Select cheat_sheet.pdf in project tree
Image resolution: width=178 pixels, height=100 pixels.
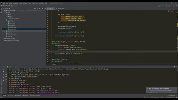pyautogui.click(x=14, y=18)
